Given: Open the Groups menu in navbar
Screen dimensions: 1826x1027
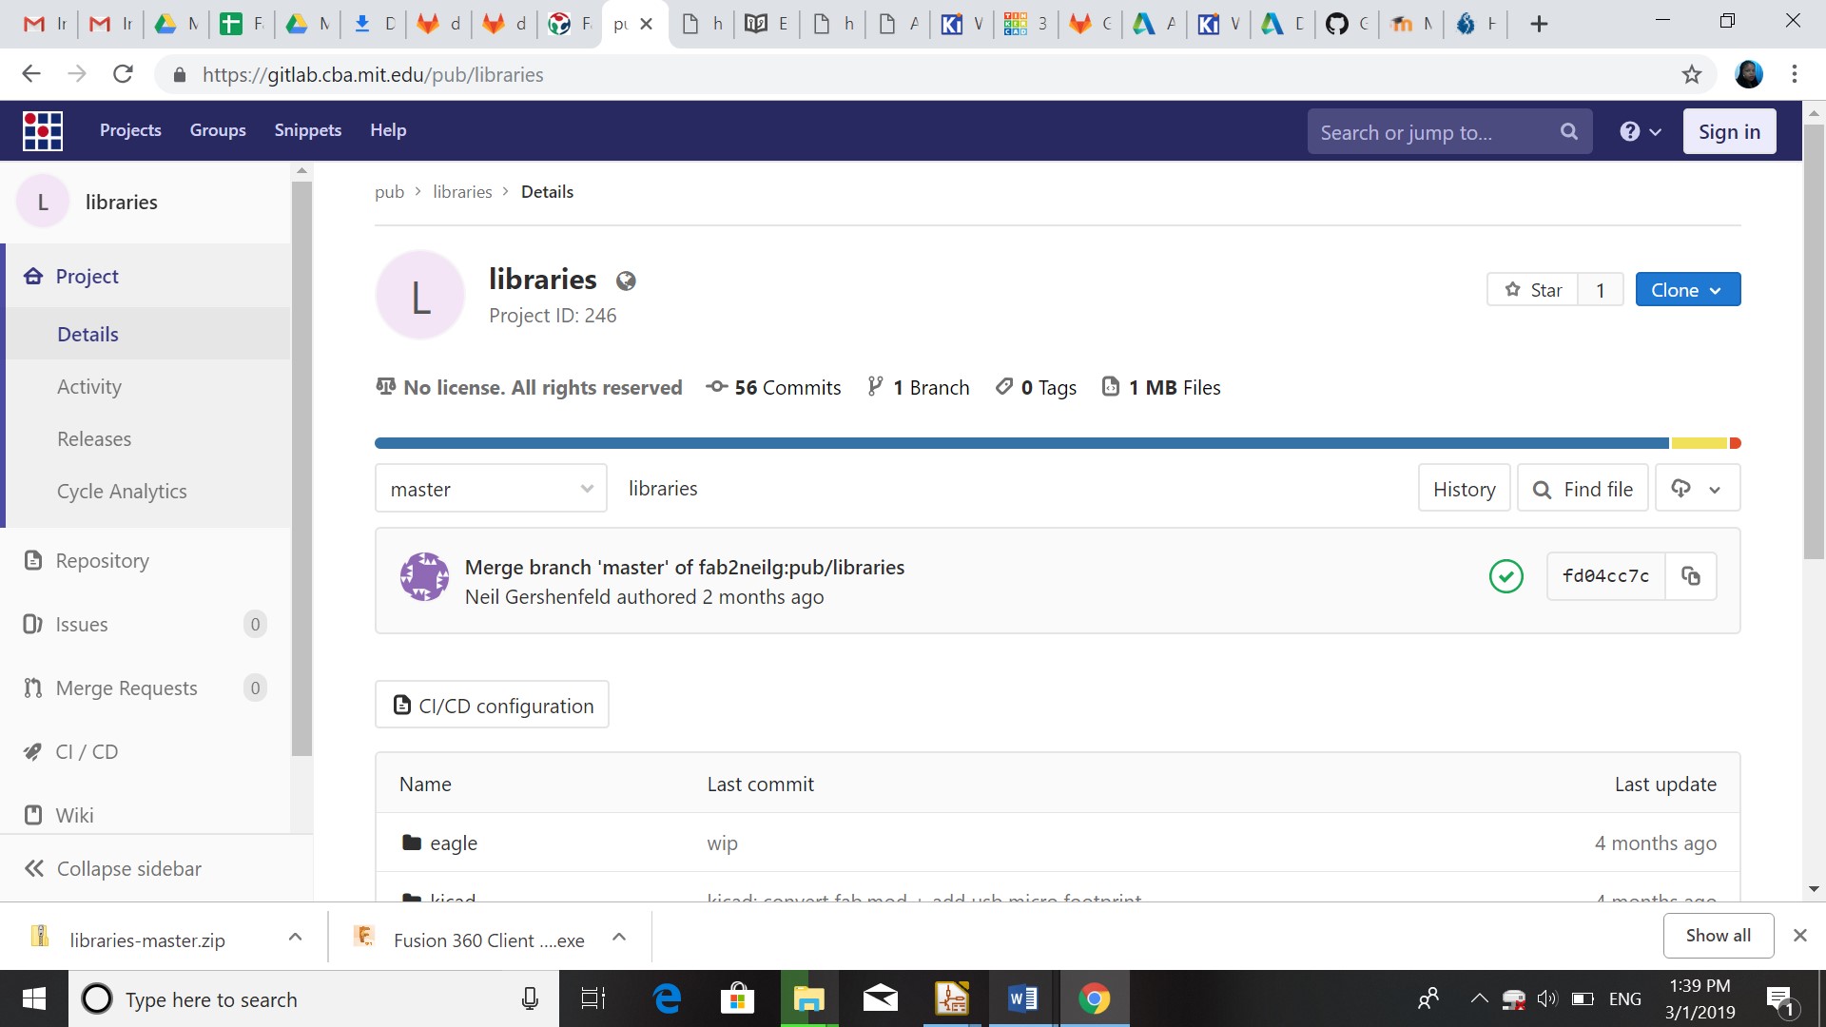Looking at the screenshot, I should pos(218,130).
